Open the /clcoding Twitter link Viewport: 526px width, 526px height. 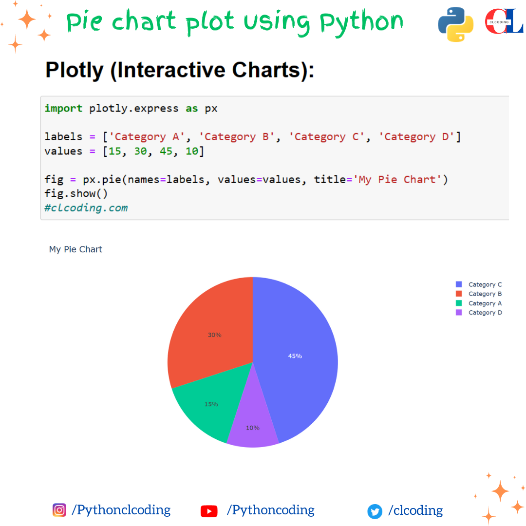click(415, 510)
